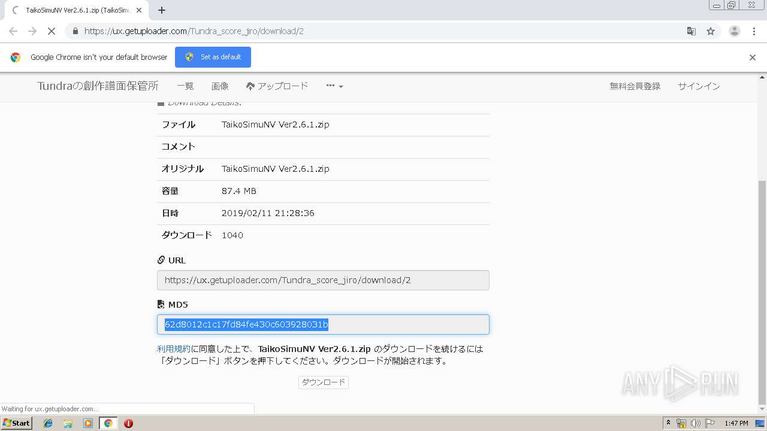Screen dimensions: 767x431
Task: Select the MD5 hash field
Action: (323, 324)
